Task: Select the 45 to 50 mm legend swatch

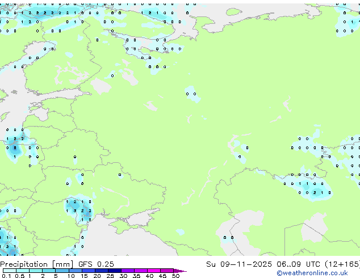Action: (167, 271)
